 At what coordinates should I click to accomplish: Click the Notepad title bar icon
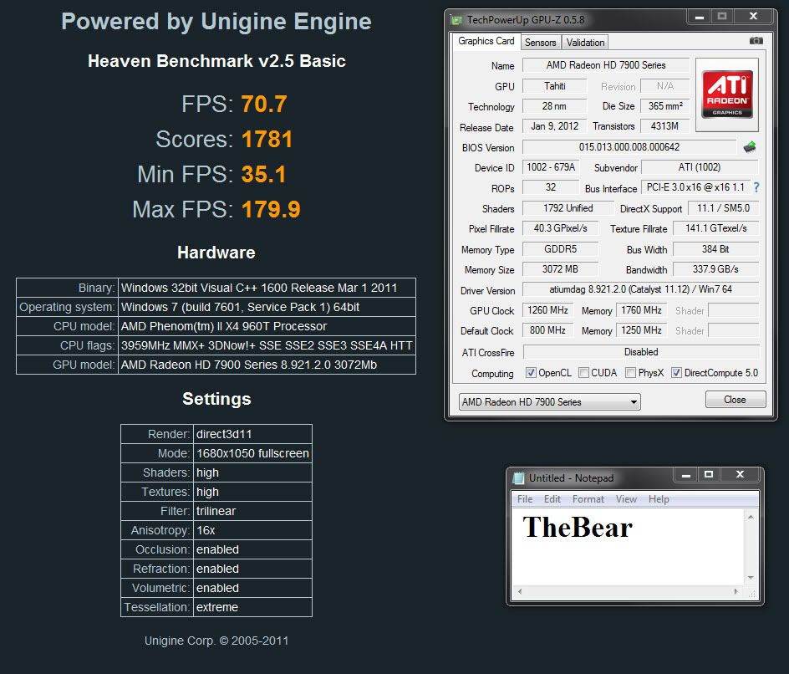click(518, 477)
